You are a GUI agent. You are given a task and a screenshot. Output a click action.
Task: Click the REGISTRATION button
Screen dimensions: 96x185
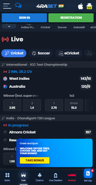point(71,18)
